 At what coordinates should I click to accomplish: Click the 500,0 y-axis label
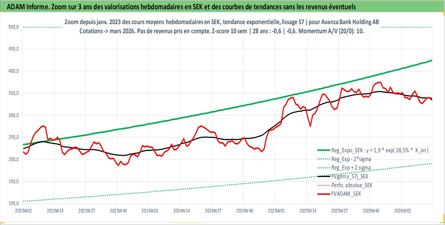point(13,27)
